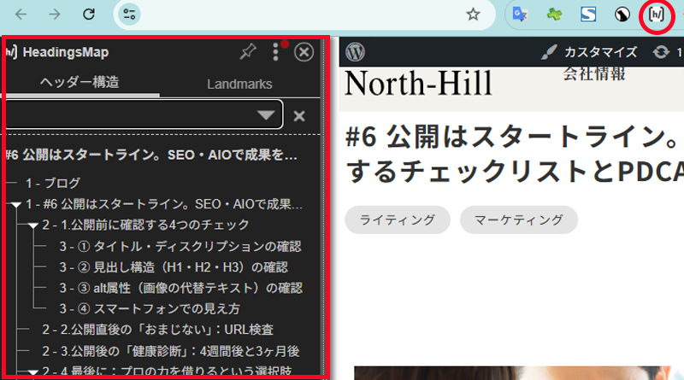Screen dimensions: 684x380
Task: Open the green puzzle extension icon
Action: click(x=554, y=15)
